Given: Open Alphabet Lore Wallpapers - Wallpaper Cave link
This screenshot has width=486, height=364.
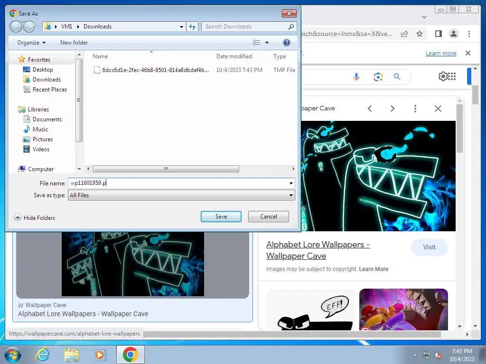Looking at the screenshot, I should (x=318, y=250).
